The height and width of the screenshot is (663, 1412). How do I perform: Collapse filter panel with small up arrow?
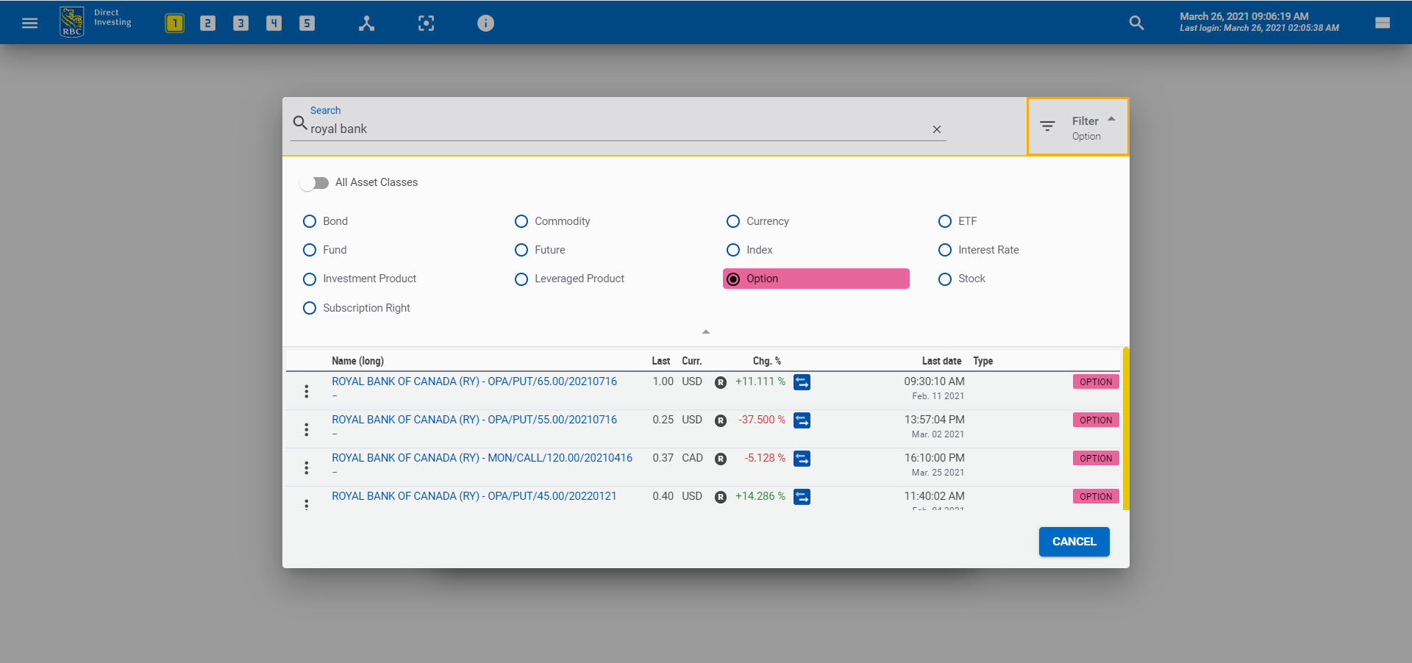click(705, 332)
